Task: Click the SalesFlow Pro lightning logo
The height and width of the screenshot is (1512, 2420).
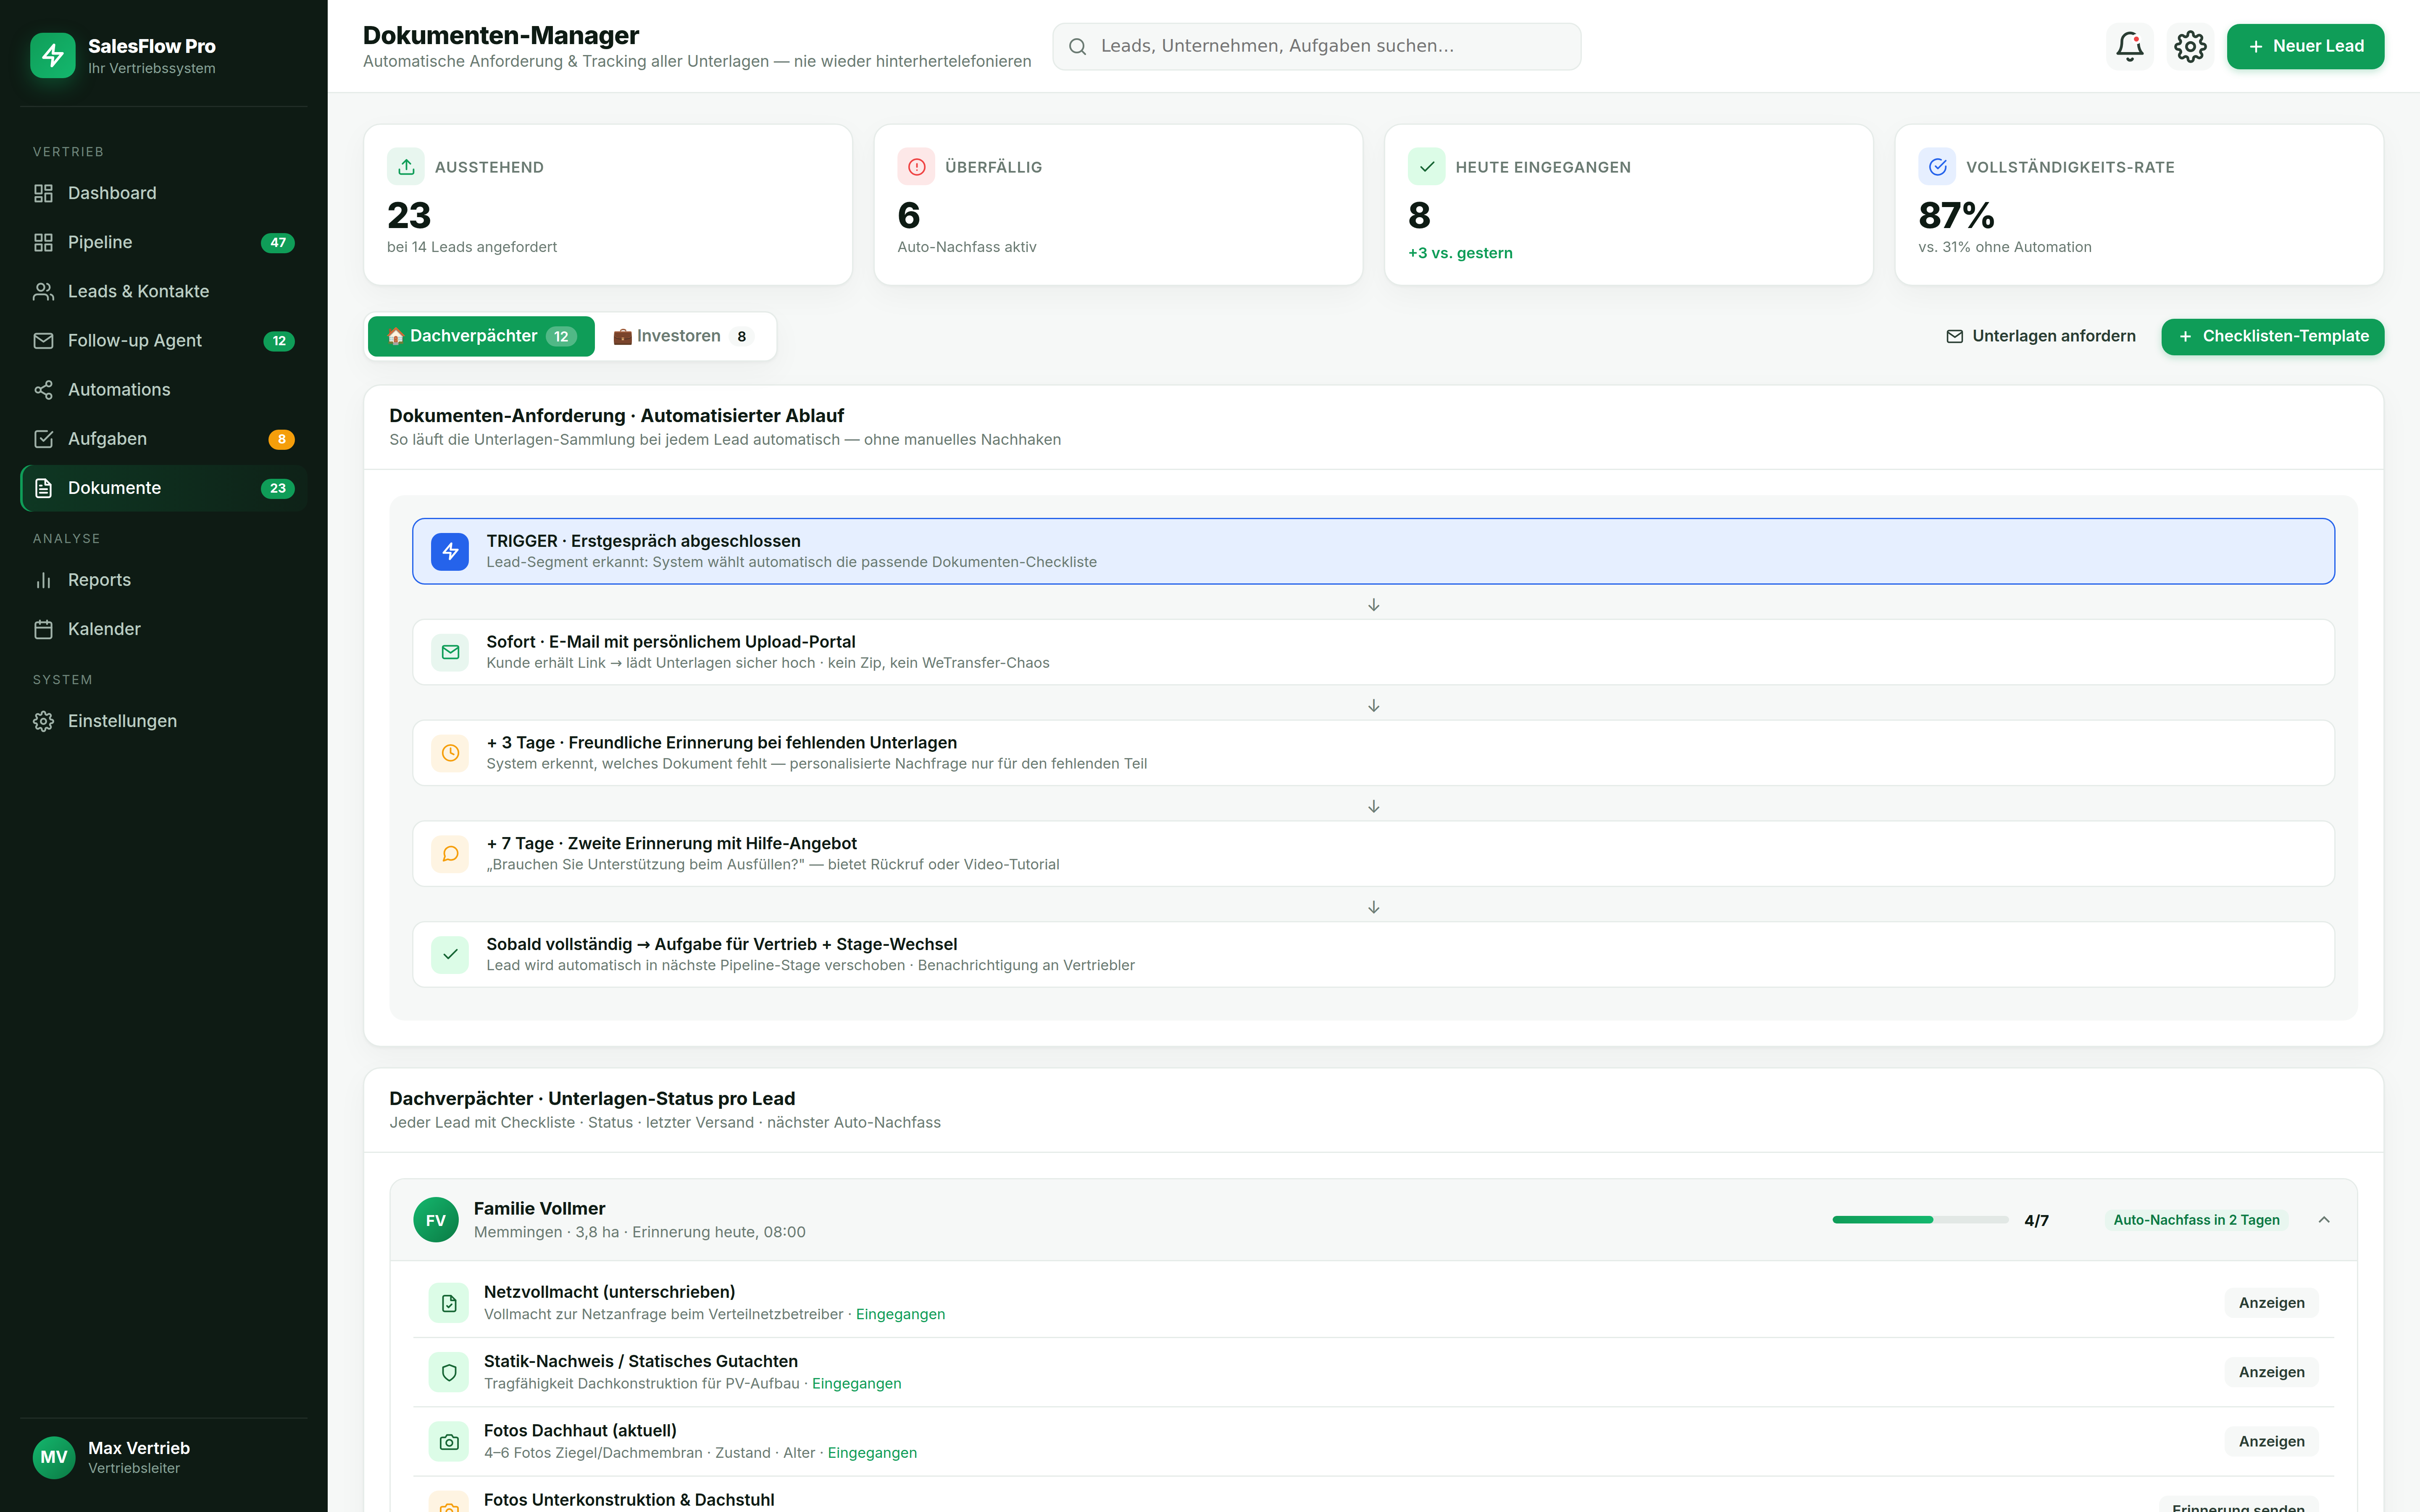Action: pos(53,56)
